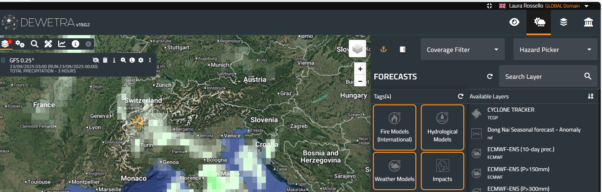Expand the Coverage Filter dropdown
Viewport: 602px width, 192px height.
(x=462, y=50)
